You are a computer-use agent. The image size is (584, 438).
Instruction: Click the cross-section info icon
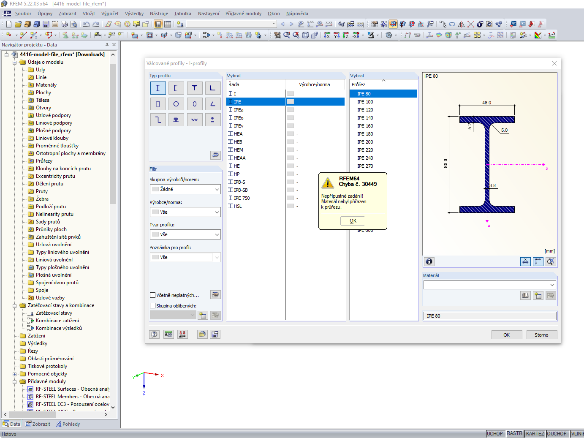click(x=429, y=261)
